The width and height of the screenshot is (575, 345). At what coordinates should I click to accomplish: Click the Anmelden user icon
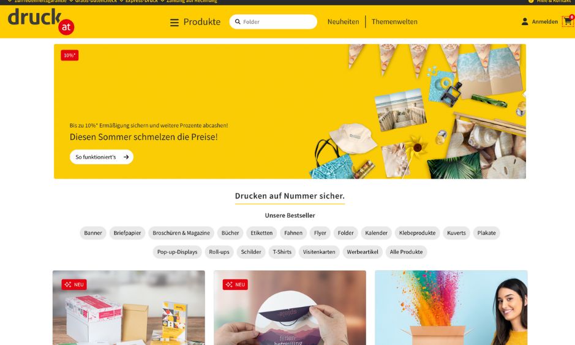pos(525,21)
